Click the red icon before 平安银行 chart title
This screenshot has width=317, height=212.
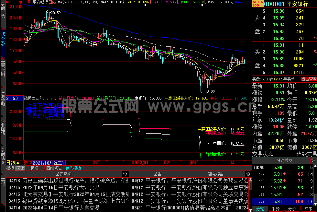(29, 2)
